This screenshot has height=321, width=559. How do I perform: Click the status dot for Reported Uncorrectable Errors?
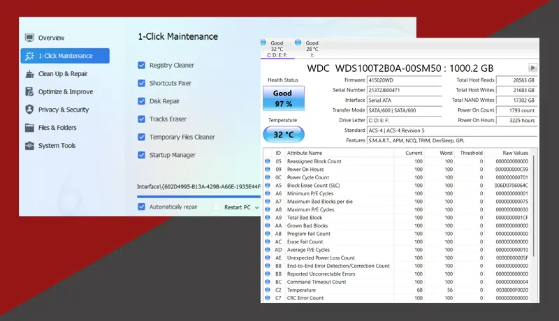point(268,274)
